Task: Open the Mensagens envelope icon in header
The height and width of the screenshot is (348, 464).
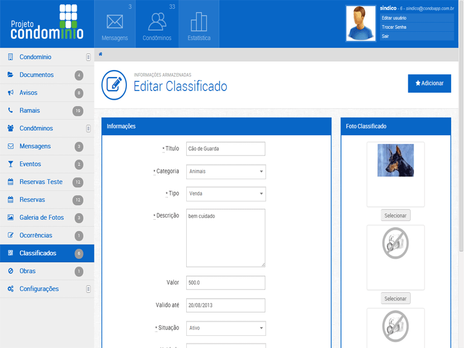Action: pos(115,22)
